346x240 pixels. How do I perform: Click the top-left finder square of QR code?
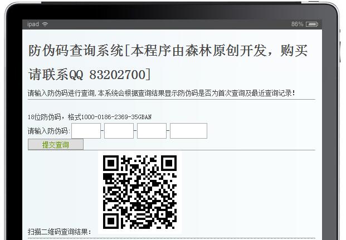point(111,163)
